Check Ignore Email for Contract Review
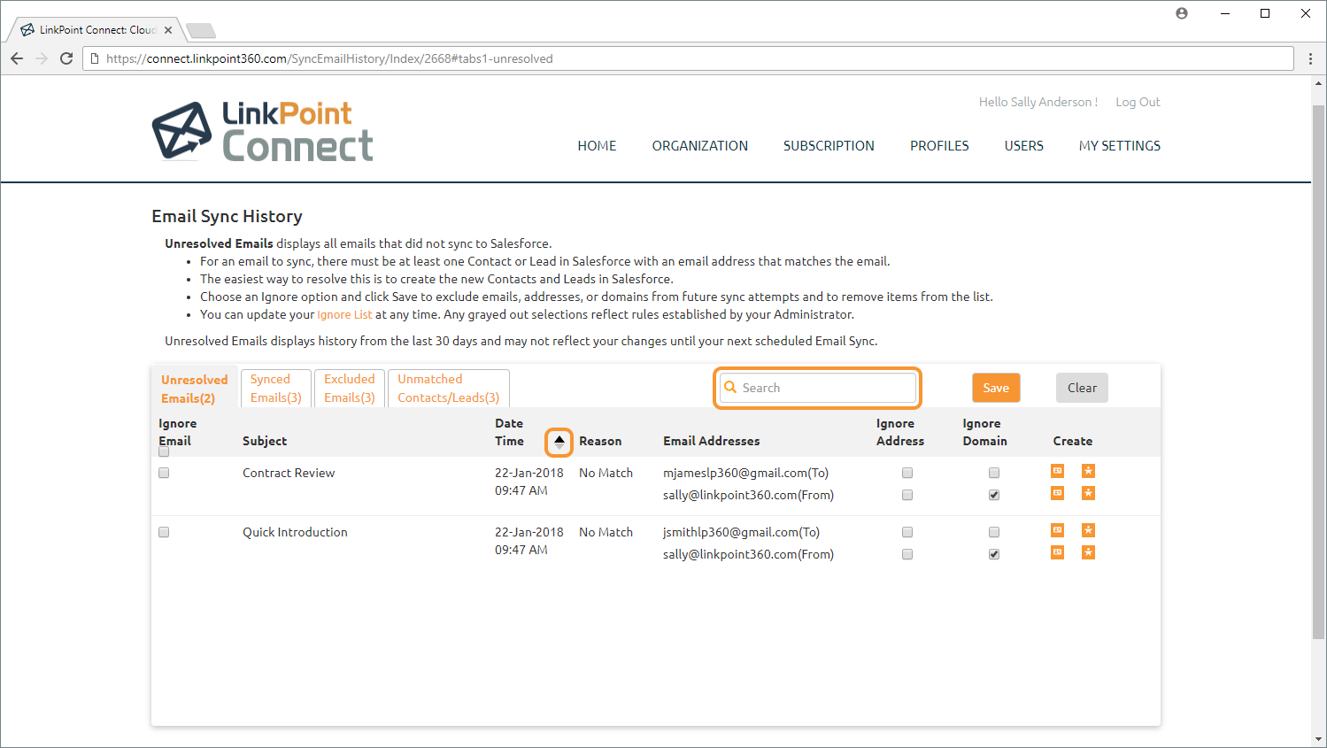Viewport: 1327px width, 748px height. [x=164, y=473]
